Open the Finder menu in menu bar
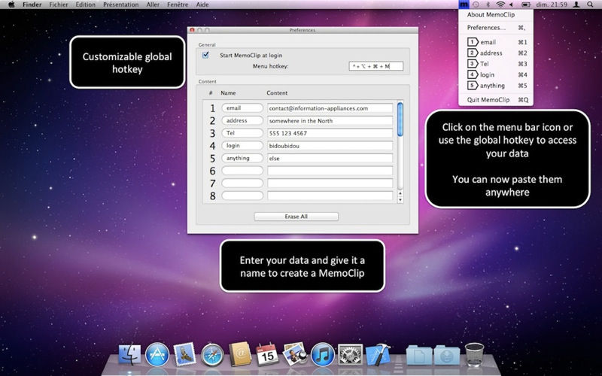The height and width of the screenshot is (376, 602). (x=32, y=5)
